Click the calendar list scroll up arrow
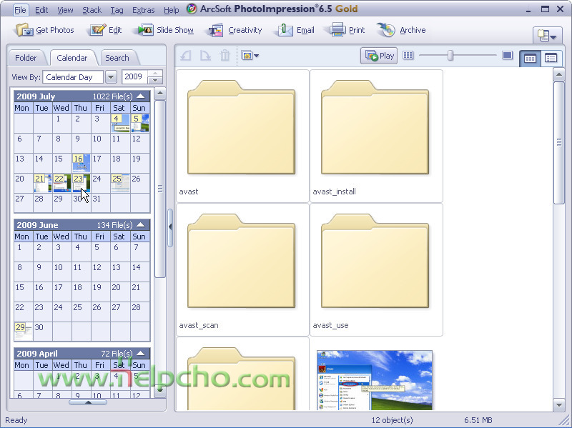572x428 pixels. pyautogui.click(x=159, y=94)
